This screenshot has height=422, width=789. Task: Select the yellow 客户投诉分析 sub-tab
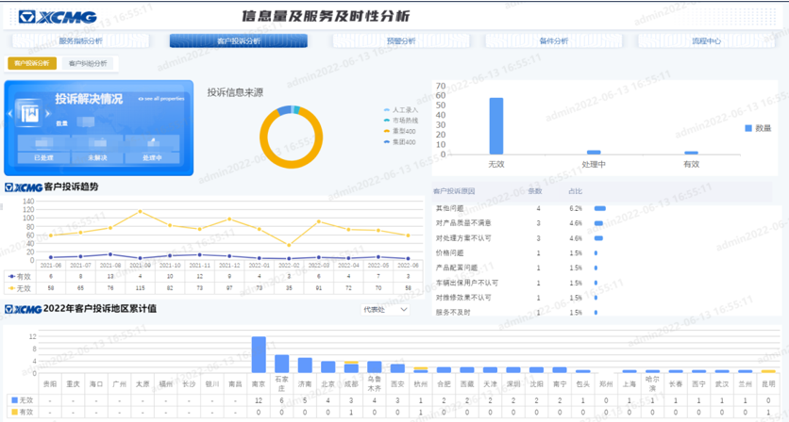(32, 63)
